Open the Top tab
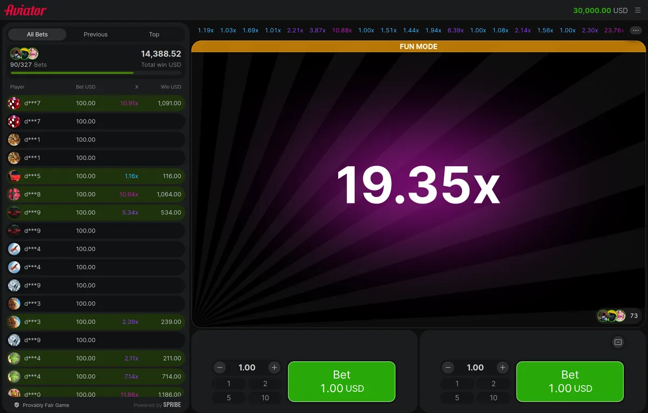This screenshot has height=413, width=648. (154, 35)
